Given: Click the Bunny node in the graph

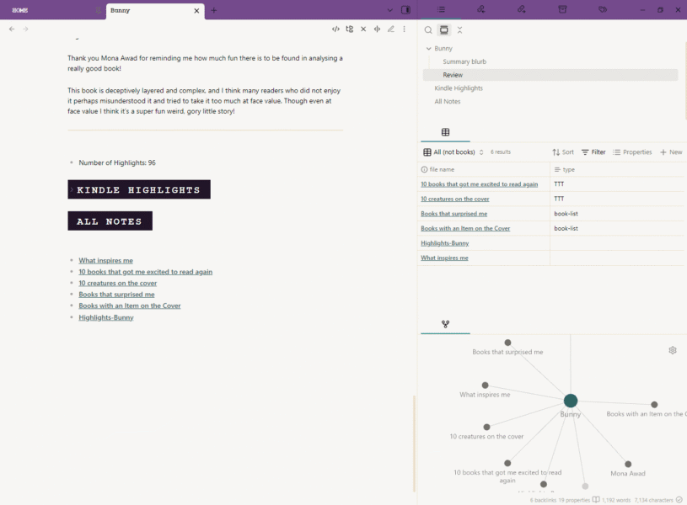Looking at the screenshot, I should coord(571,401).
